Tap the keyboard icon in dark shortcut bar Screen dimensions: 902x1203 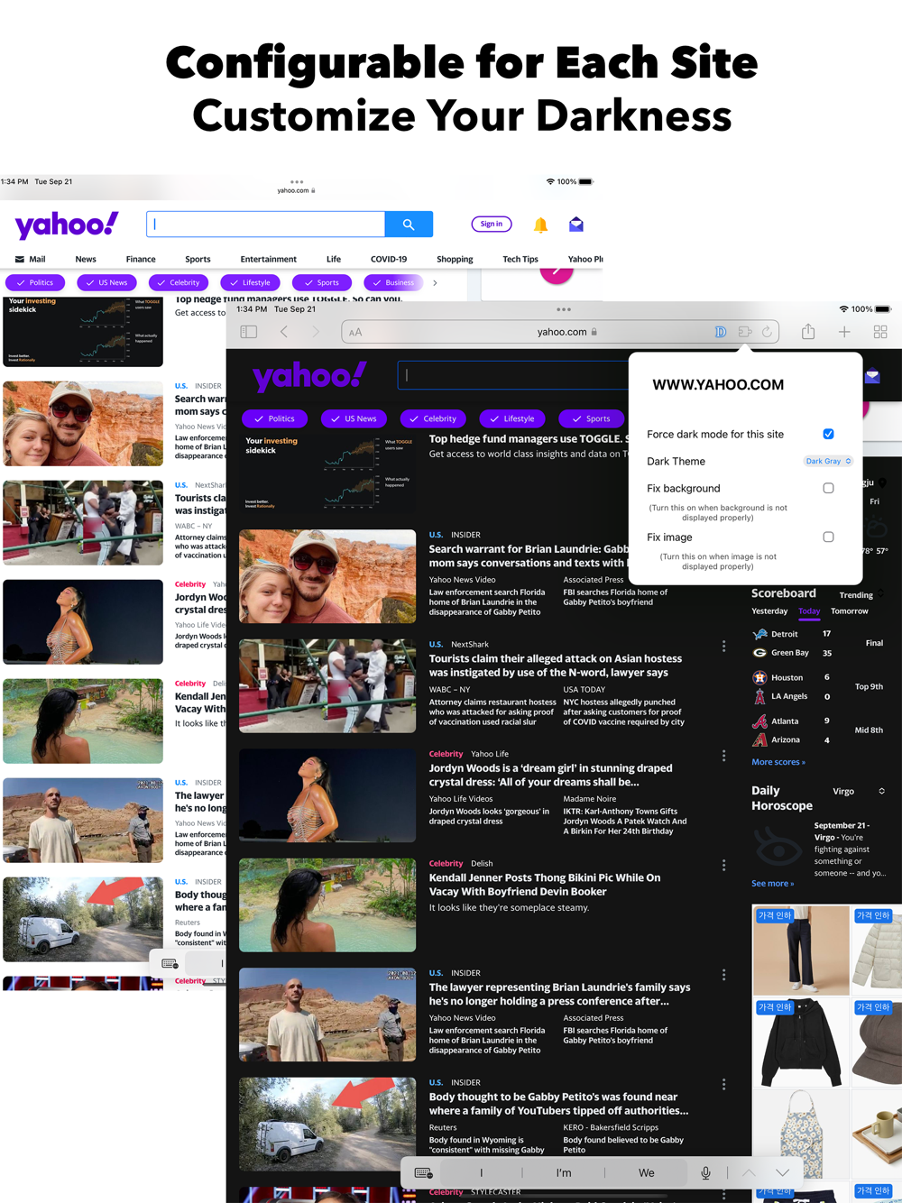tap(423, 1173)
